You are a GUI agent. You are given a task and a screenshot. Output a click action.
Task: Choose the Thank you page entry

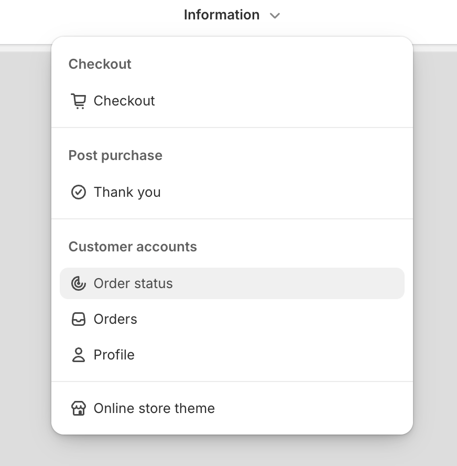pos(127,192)
